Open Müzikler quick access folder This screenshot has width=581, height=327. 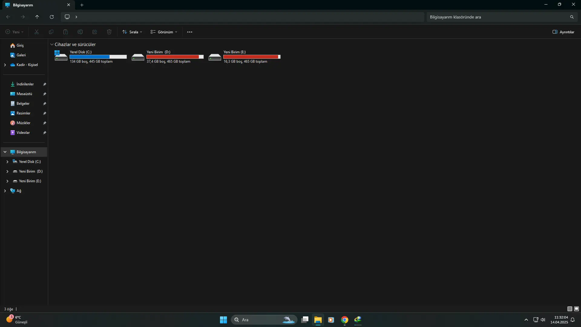(x=24, y=123)
